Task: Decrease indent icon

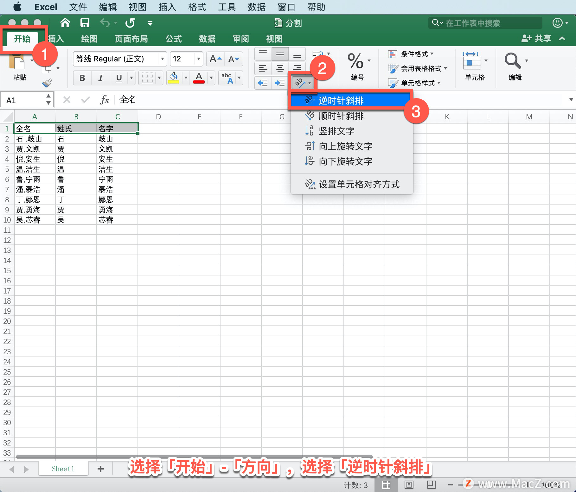Action: point(263,83)
